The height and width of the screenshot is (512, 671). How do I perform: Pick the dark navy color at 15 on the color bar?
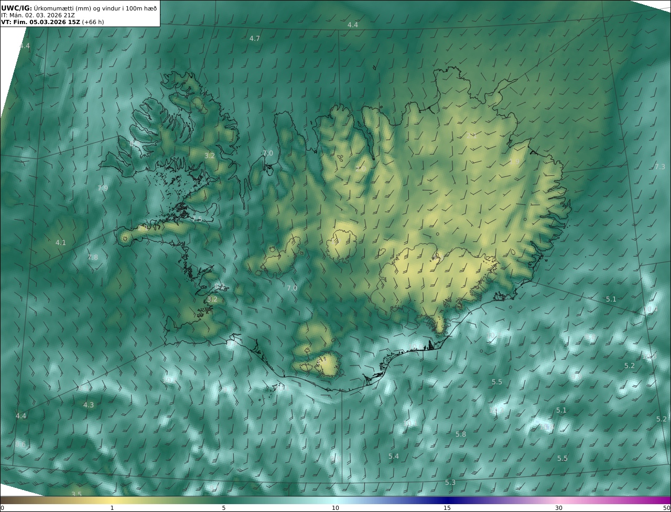[447, 500]
